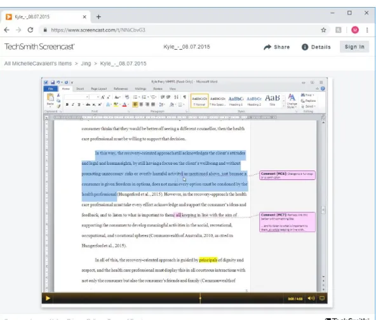
Task: Play the screencast video
Action: pos(48,298)
